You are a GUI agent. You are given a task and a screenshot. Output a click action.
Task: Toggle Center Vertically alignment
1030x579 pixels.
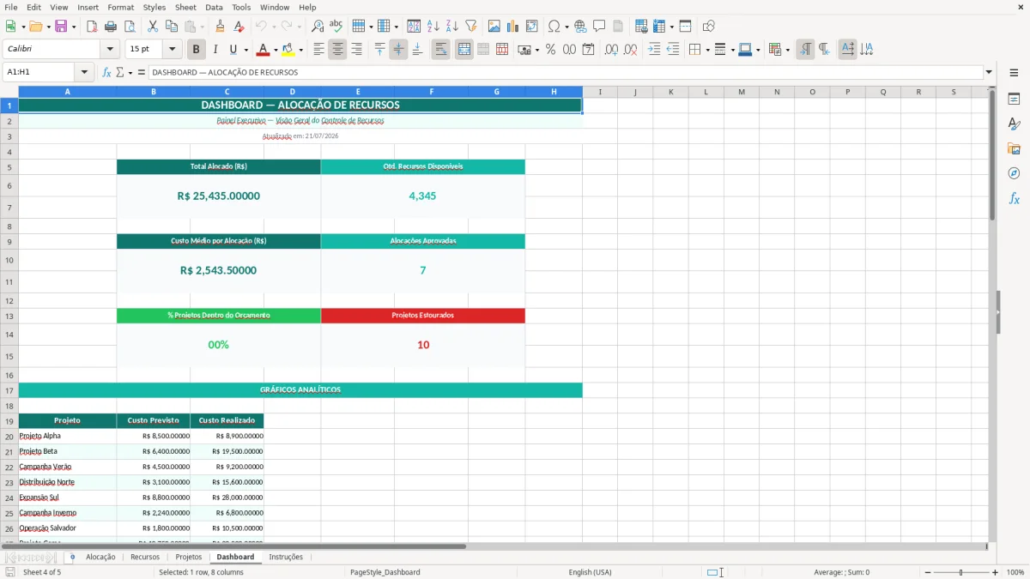point(398,50)
